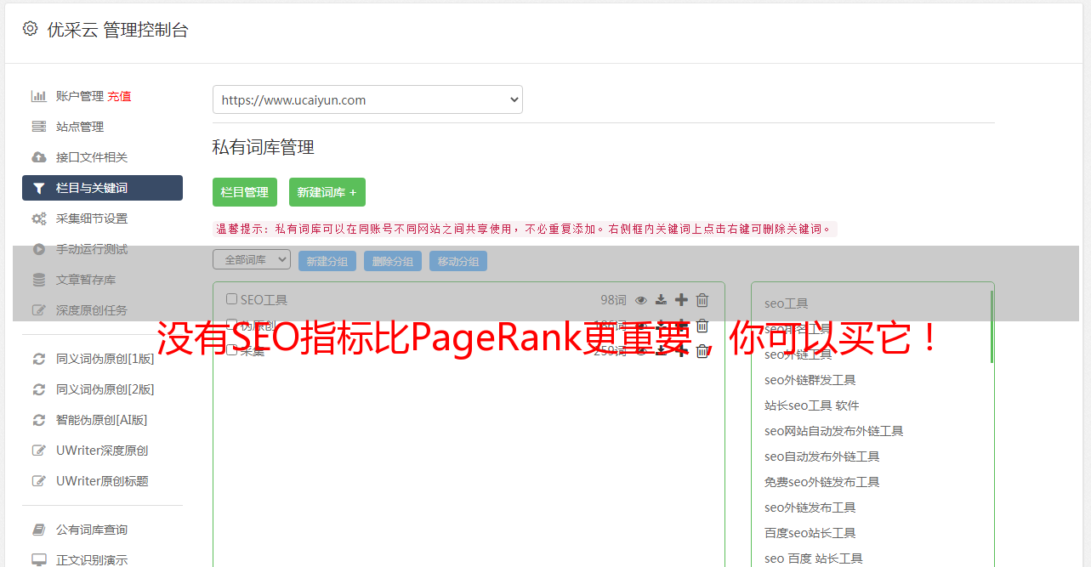
Task: Click the 站点管理 server icon
Action: tap(39, 127)
